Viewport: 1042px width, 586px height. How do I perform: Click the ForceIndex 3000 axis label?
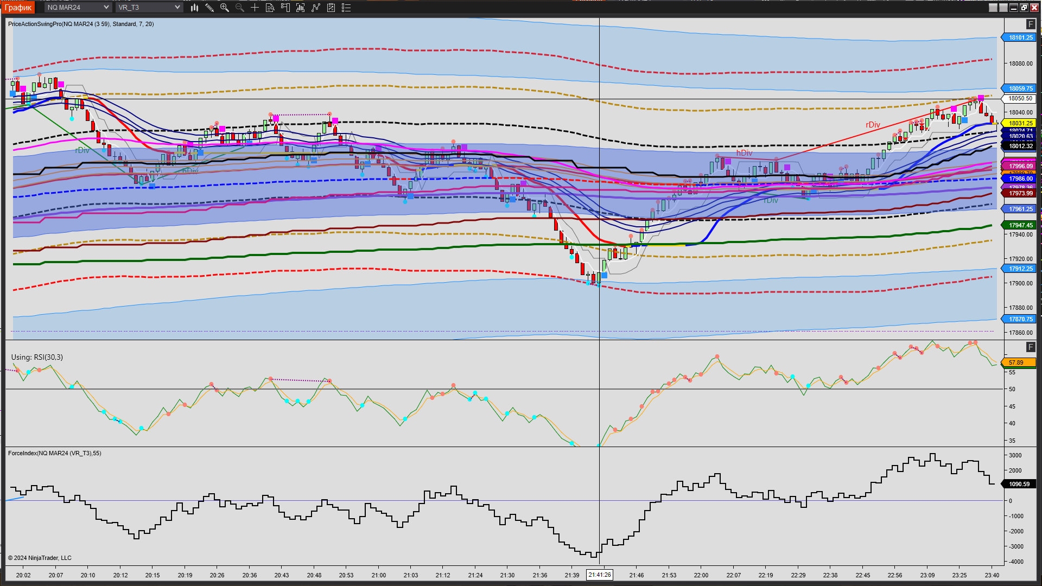1015,455
